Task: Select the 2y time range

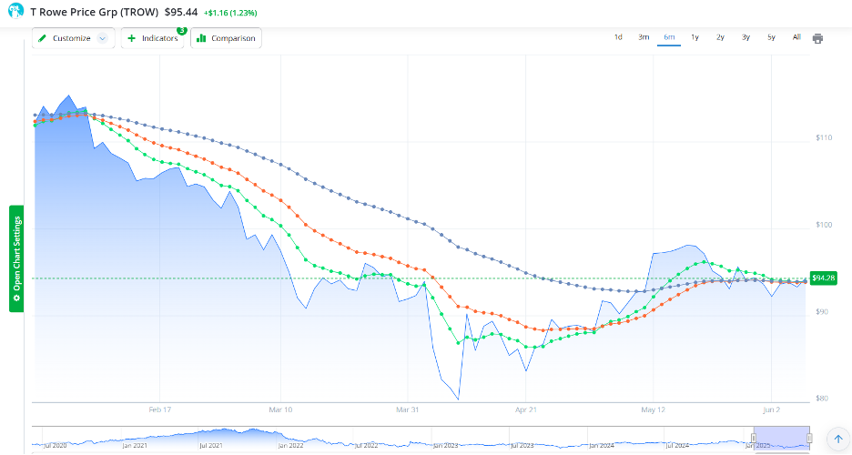Action: click(x=720, y=37)
